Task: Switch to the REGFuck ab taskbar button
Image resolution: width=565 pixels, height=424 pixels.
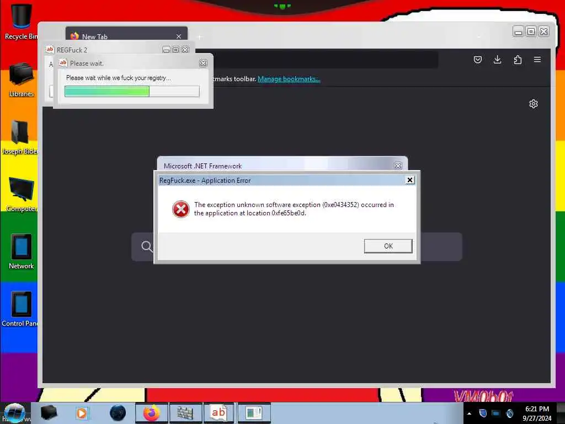Action: (218, 413)
